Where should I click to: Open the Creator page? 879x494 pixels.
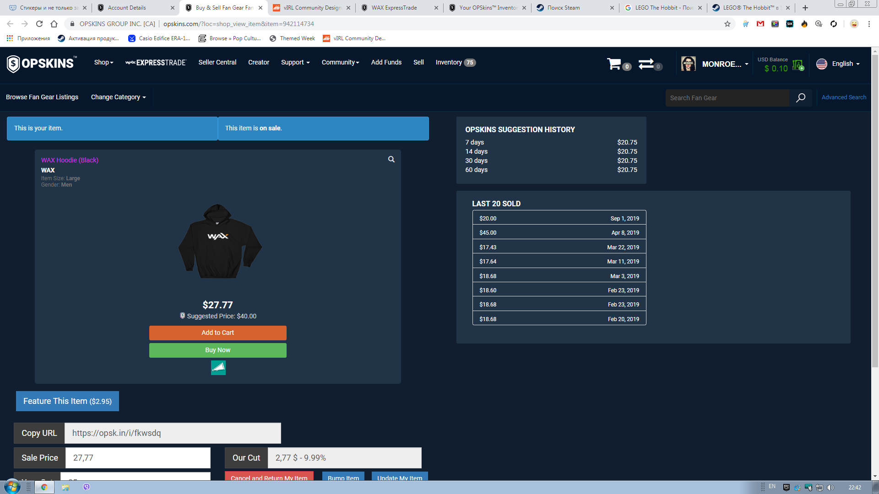coord(259,63)
